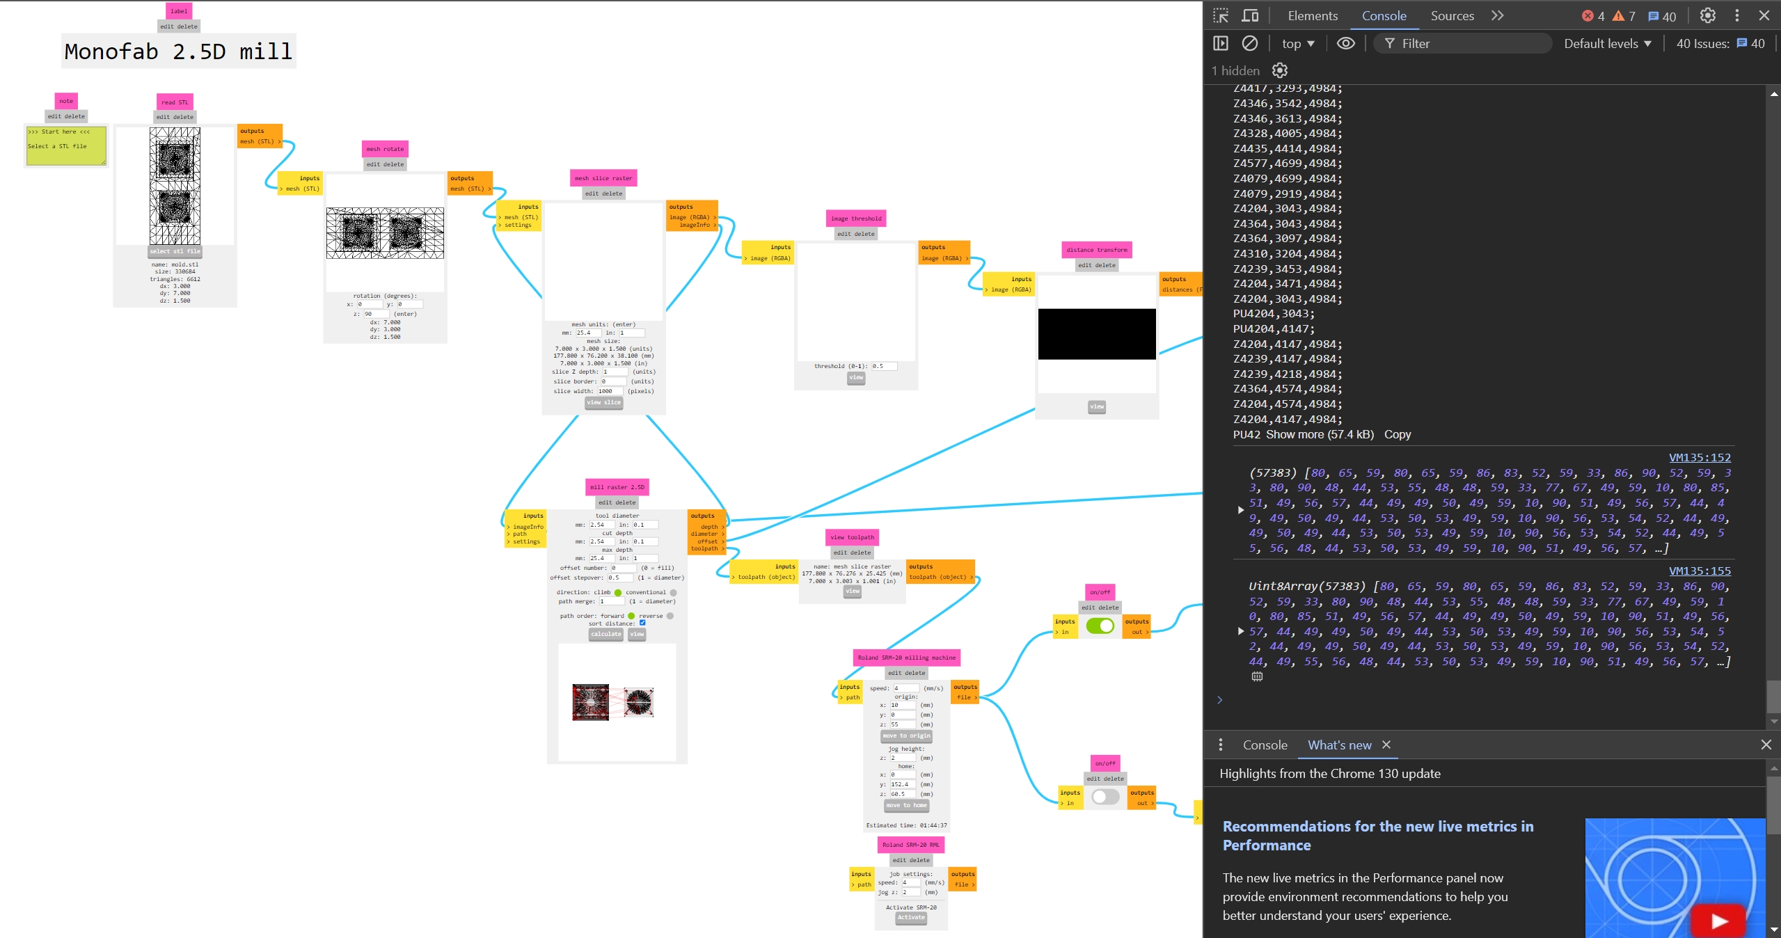Image resolution: width=1781 pixels, height=938 pixels.
Task: Click the blue messages count badge showing 40
Action: [x=1662, y=16]
